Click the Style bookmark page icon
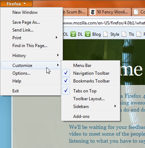 coord(105,34)
